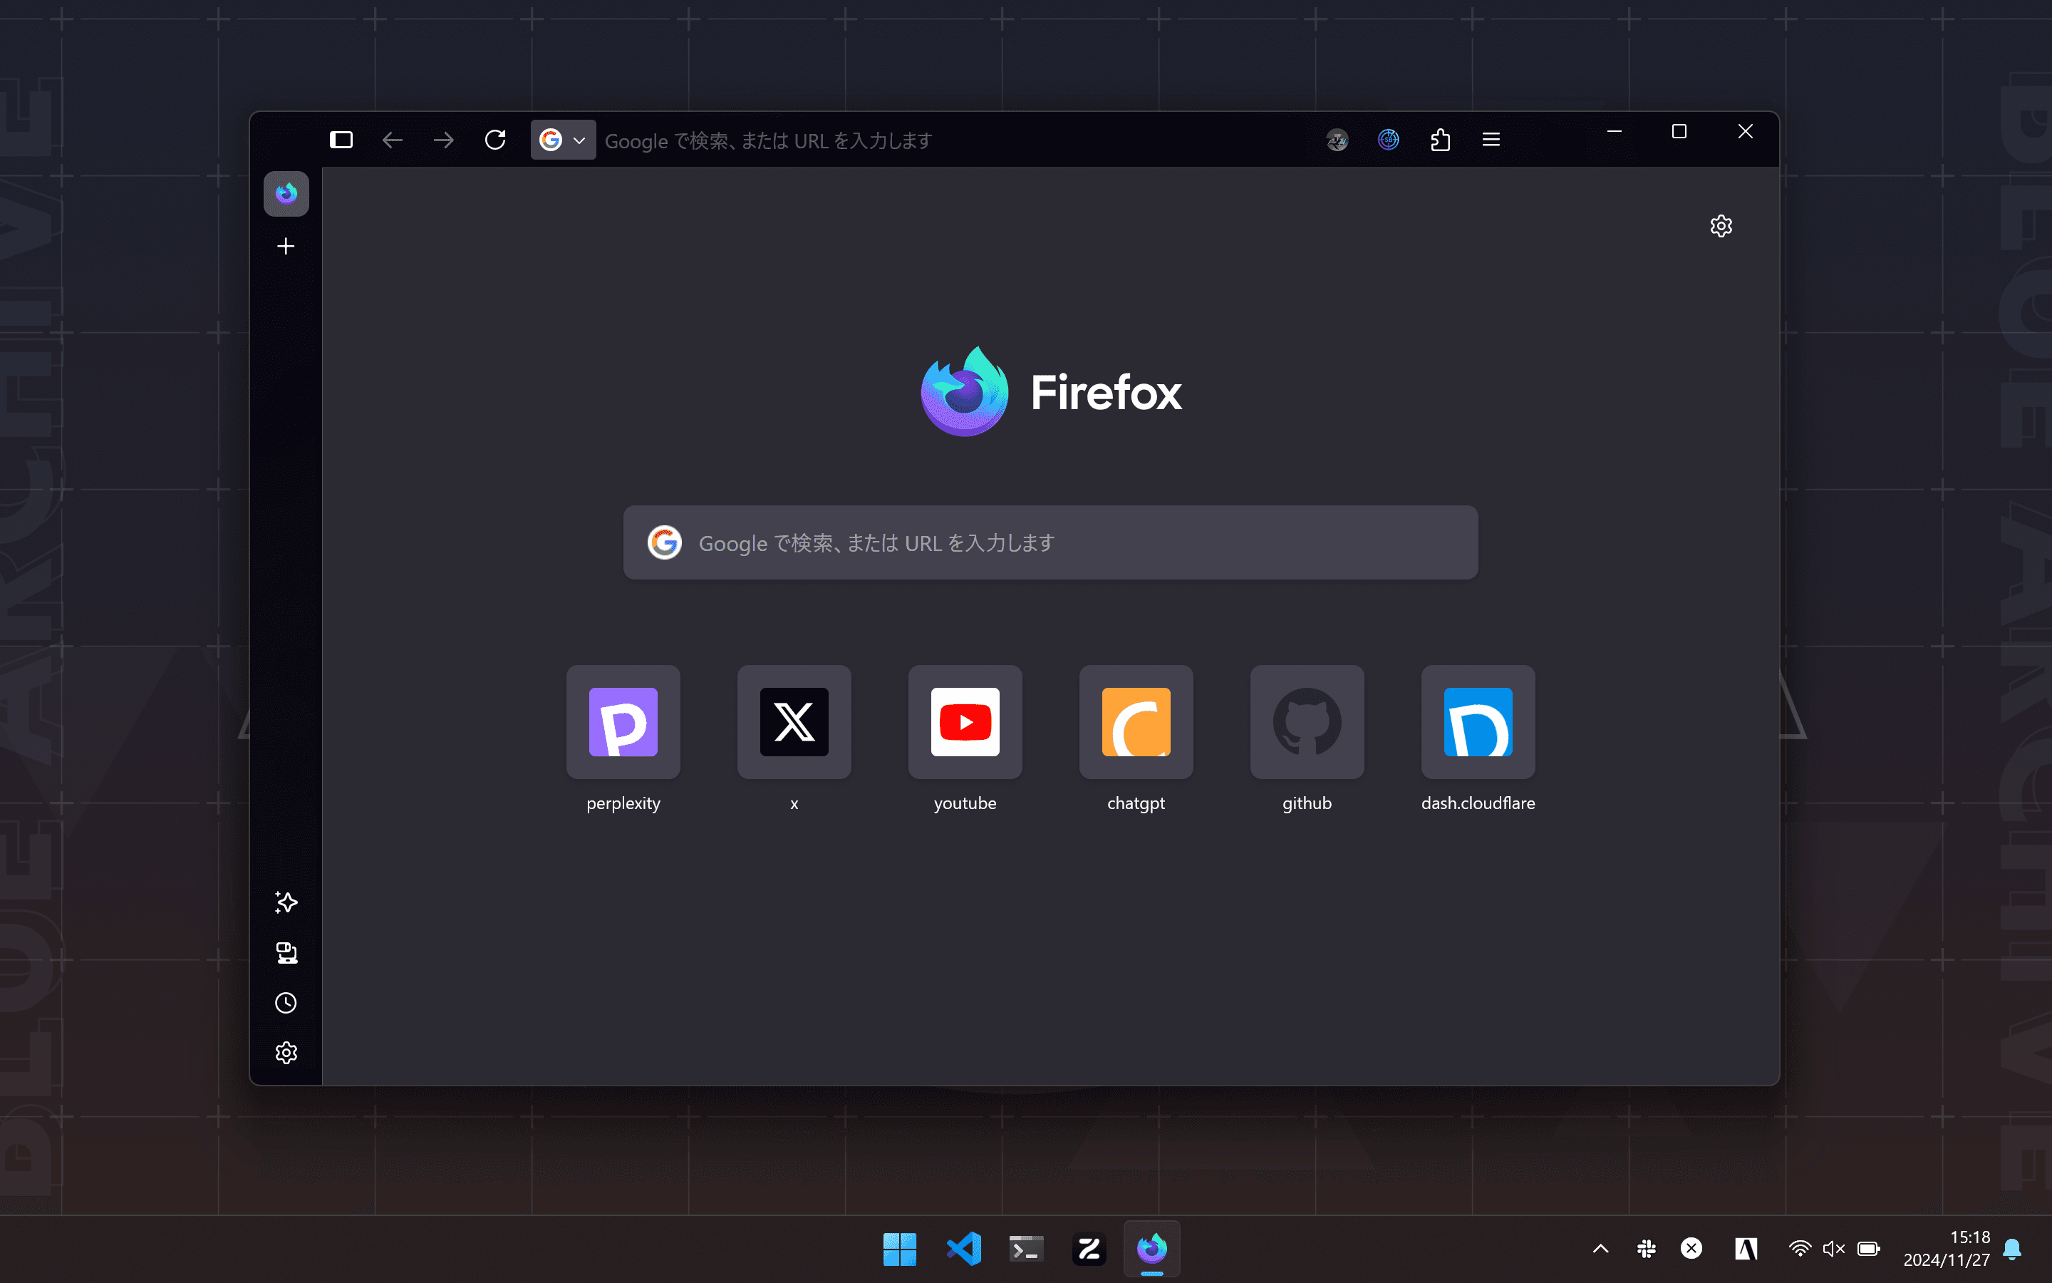2052x1283 pixels.
Task: Open the terminal from taskbar
Action: pyautogui.click(x=1026, y=1249)
